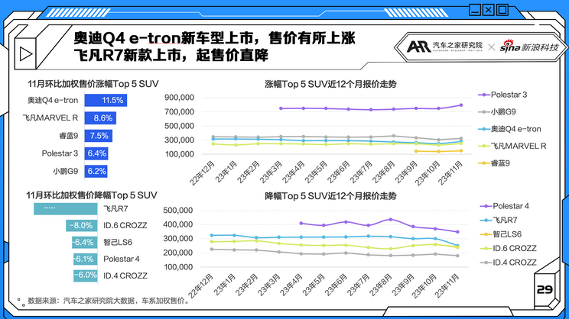This screenshot has width=569, height=319.
Task: Click heading 11月环比加权售价降幅Top 5 SUV
Action: (92, 195)
